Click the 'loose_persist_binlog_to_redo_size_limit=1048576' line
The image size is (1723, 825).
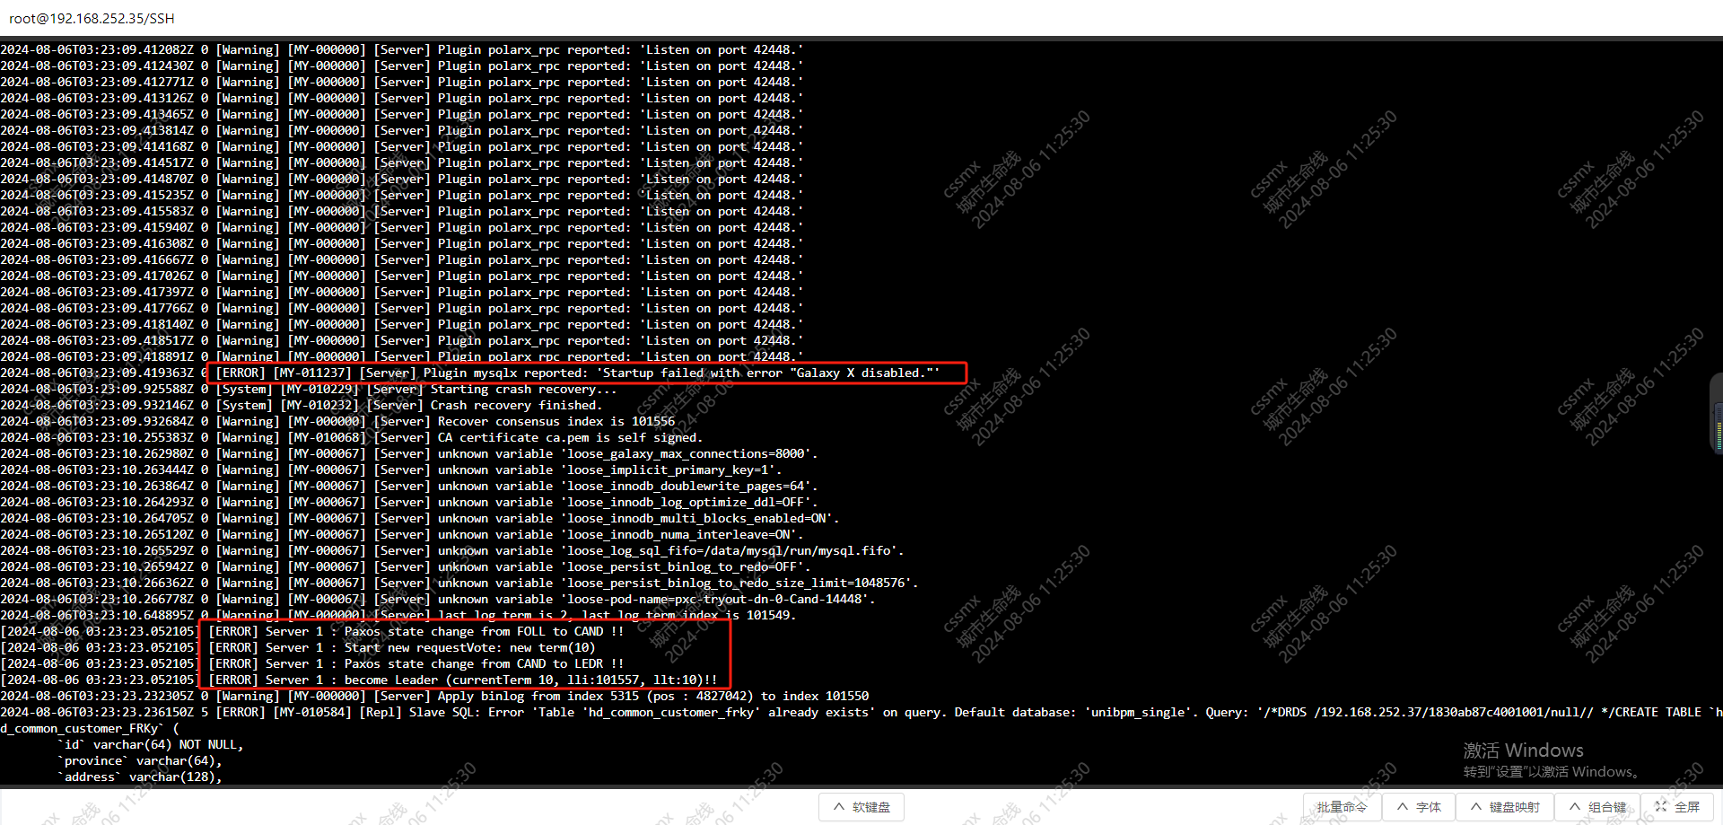point(459,584)
